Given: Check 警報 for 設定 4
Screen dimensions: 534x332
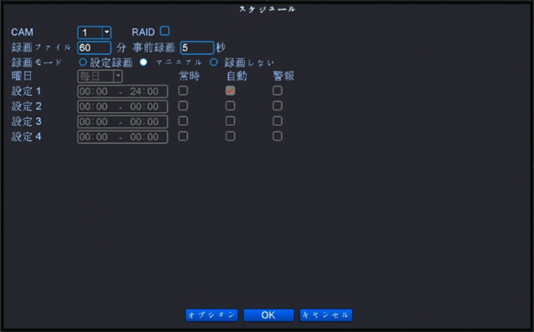Looking at the screenshot, I should tap(278, 136).
